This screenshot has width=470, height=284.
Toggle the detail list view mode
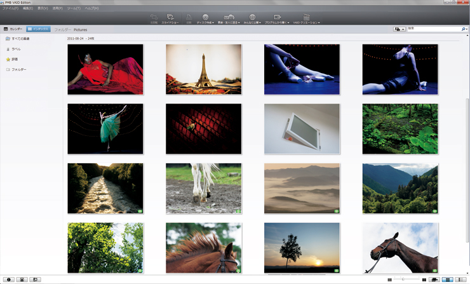[x=460, y=280]
